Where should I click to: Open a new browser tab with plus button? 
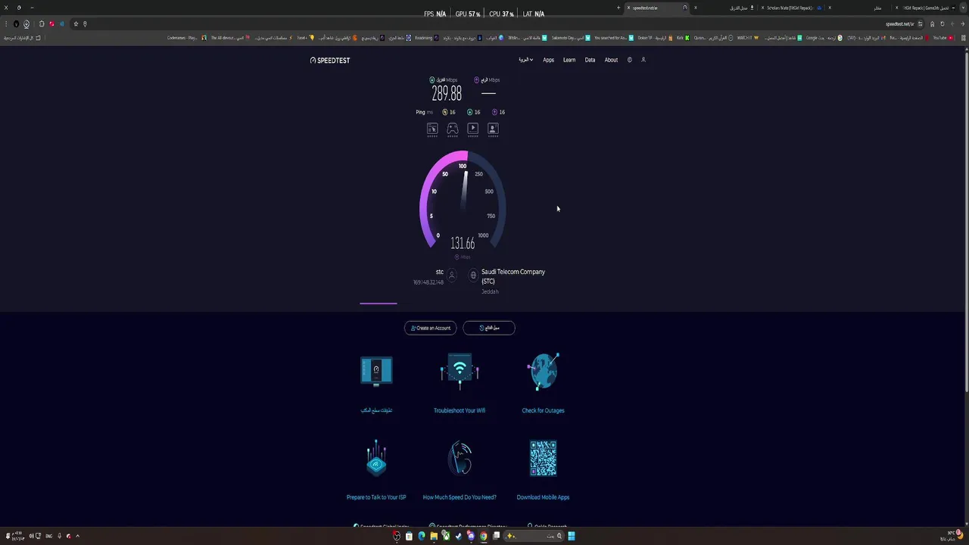[618, 8]
